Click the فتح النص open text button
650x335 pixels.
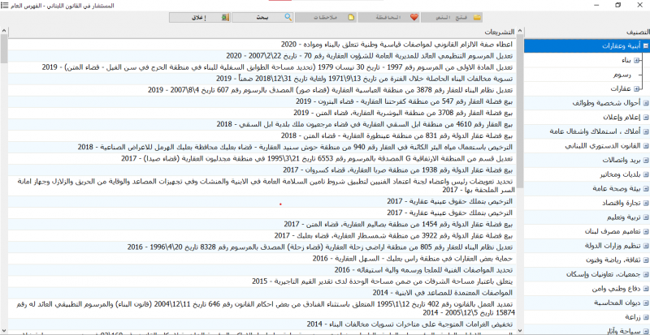tap(452, 17)
